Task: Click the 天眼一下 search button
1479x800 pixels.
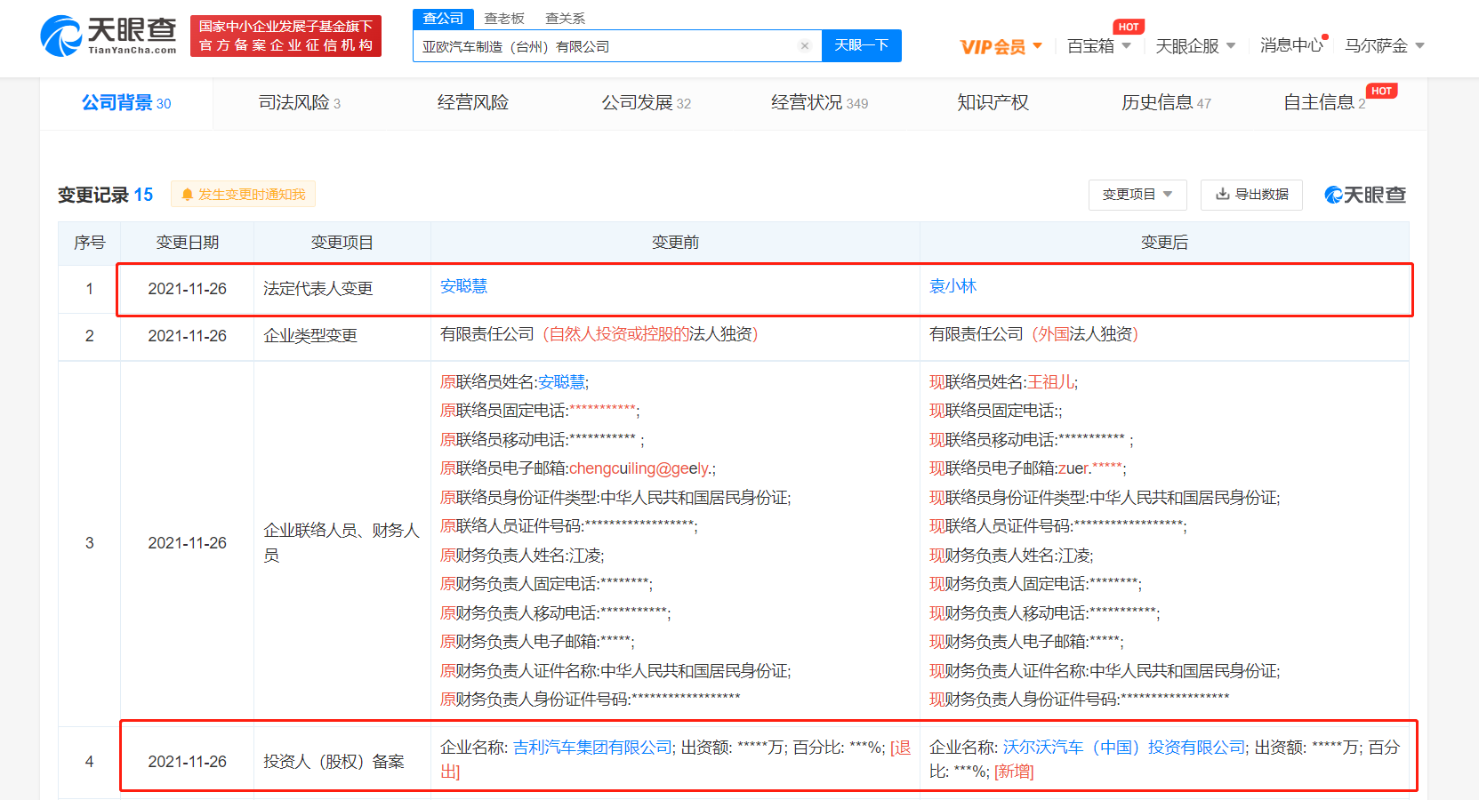Action: tap(862, 45)
